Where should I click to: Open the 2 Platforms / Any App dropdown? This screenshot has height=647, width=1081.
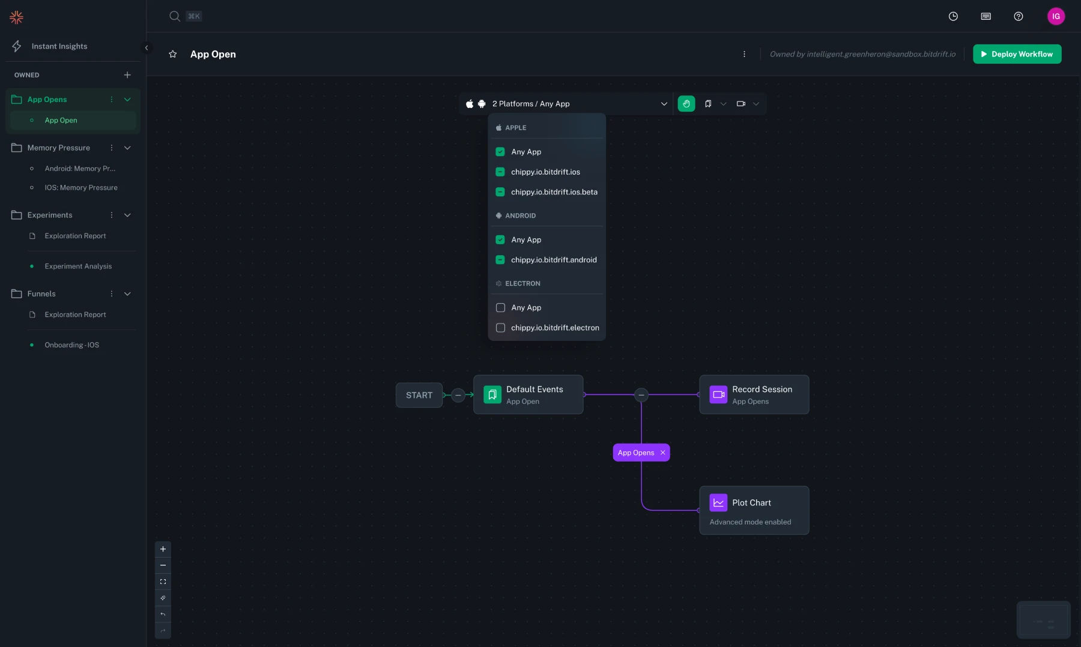(x=664, y=104)
